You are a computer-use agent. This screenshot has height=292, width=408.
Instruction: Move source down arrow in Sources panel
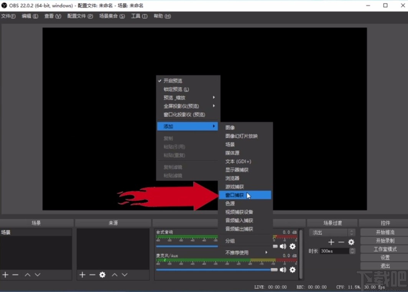click(x=125, y=275)
